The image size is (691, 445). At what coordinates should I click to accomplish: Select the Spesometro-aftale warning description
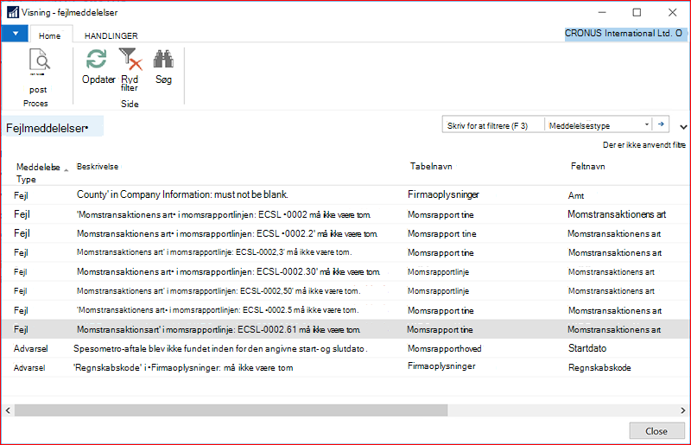point(220,348)
